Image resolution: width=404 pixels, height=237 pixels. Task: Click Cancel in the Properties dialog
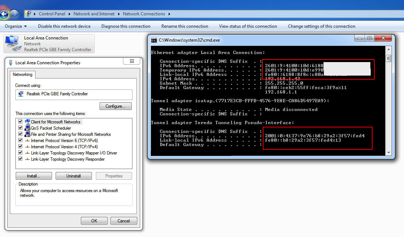point(124,221)
